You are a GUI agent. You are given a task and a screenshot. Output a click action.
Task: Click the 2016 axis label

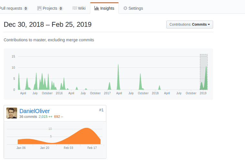tap(59, 93)
